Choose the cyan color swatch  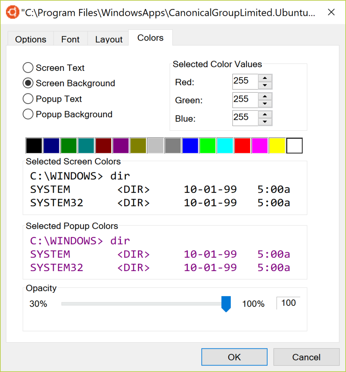click(x=225, y=145)
